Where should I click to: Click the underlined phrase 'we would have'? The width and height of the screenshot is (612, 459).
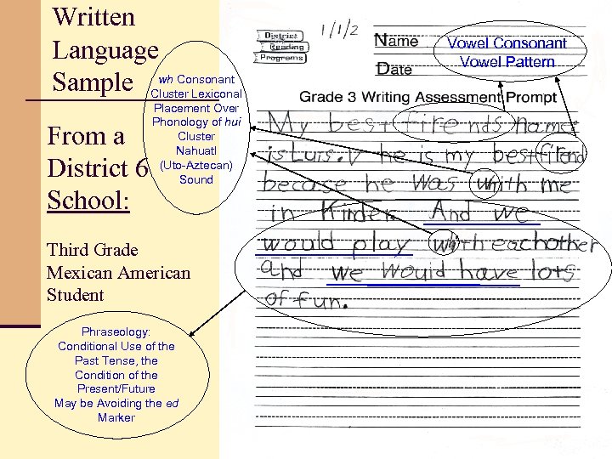[x=424, y=272]
